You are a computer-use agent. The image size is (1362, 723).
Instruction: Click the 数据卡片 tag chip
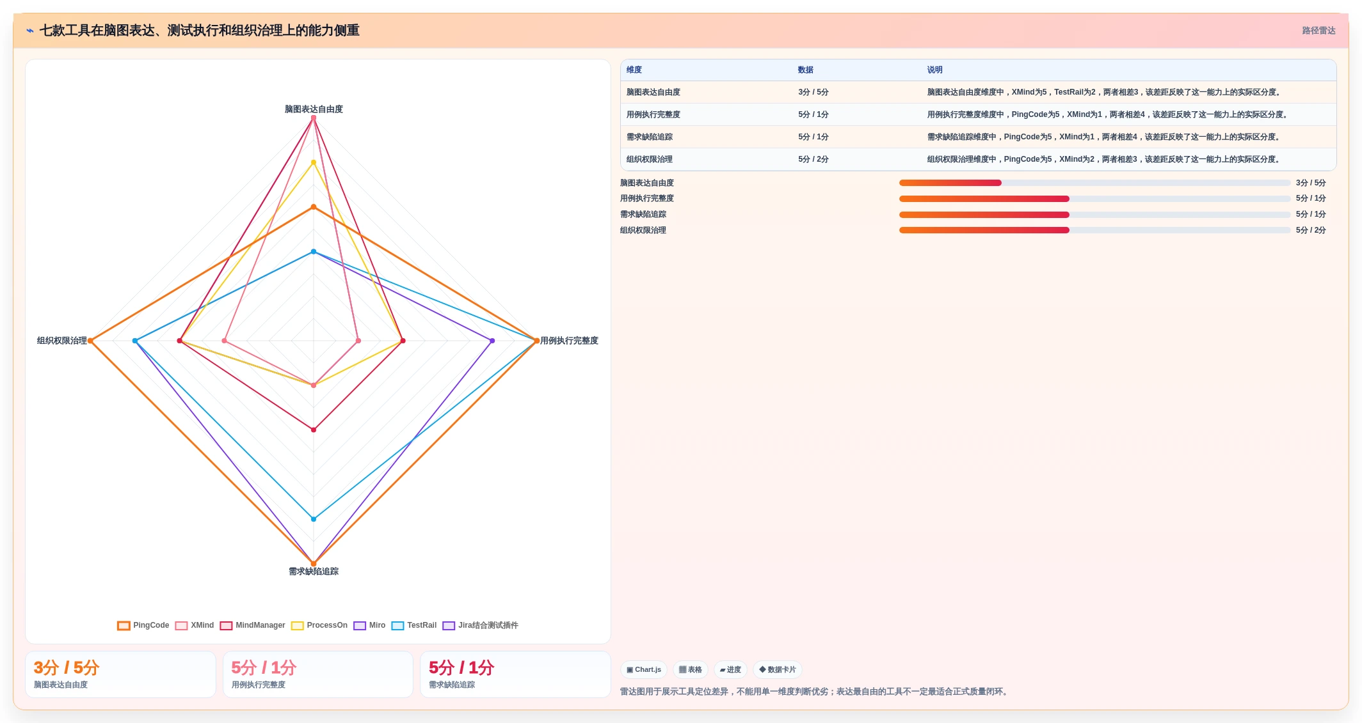pos(778,669)
